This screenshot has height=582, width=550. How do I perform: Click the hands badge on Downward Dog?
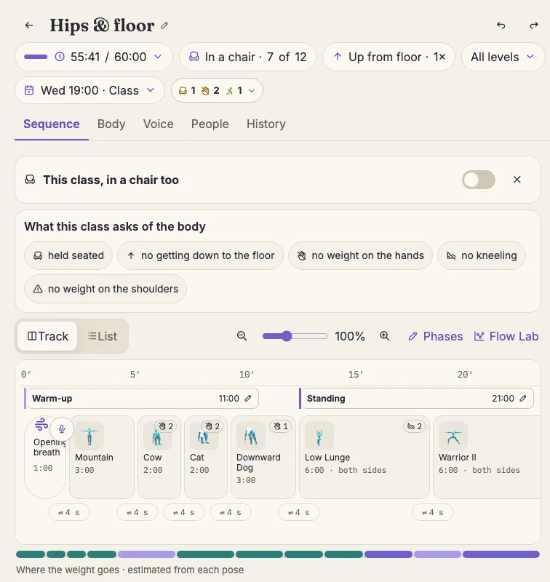click(281, 426)
